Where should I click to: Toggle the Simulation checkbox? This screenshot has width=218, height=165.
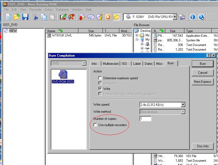click(100, 83)
